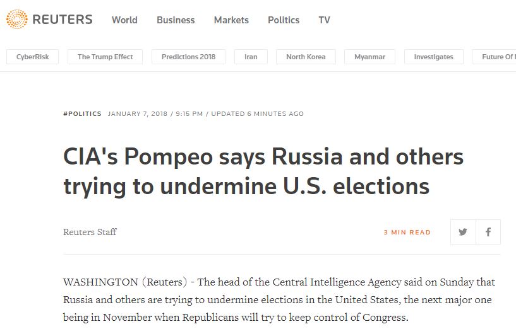Go to Markets section
Viewport: 516px width, 329px height.
click(x=231, y=20)
